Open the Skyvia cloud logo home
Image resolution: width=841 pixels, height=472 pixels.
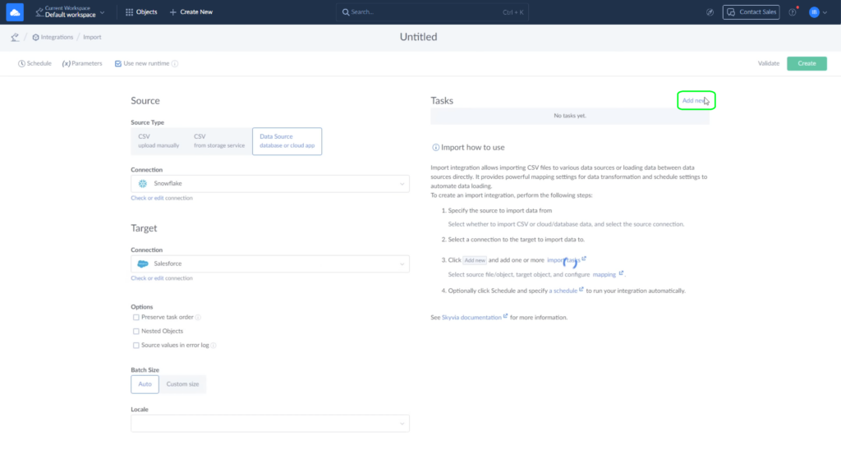click(x=15, y=11)
